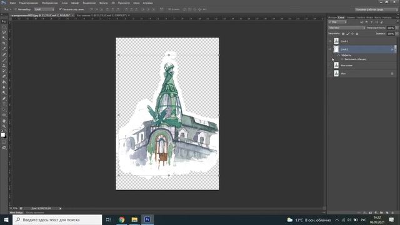Open the fill slider dropdown arrow
Image resolution: width=400 pixels, height=225 pixels.
(396, 34)
